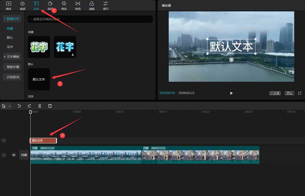Viewport: 305px width, 196px height.
Task: Select the split tool in the timeline toolbar
Action: coord(40,106)
